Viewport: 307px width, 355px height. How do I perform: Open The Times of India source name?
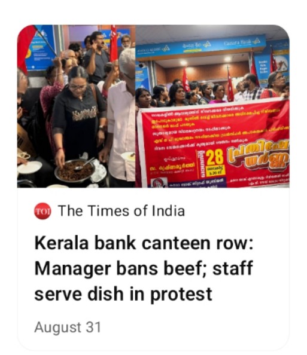(121, 211)
